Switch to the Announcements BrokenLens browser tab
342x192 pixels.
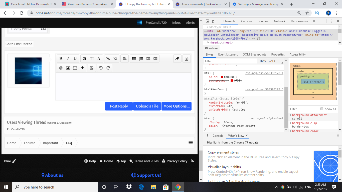click(201, 4)
